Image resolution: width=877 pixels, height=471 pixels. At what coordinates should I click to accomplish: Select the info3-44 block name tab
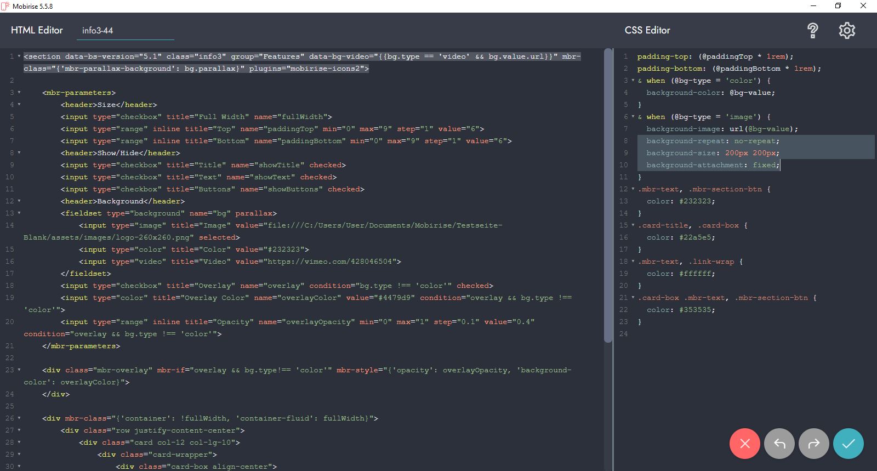click(x=98, y=31)
